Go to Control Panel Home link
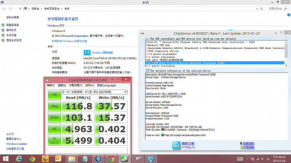291x163 pixels. (x=13, y=17)
